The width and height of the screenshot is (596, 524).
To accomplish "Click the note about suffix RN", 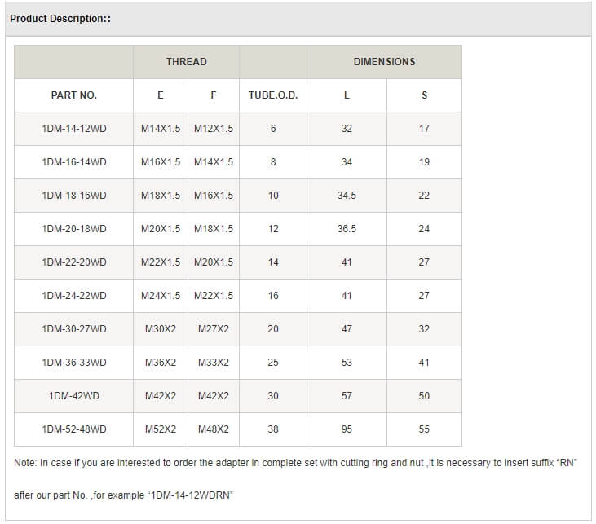I will [x=295, y=463].
